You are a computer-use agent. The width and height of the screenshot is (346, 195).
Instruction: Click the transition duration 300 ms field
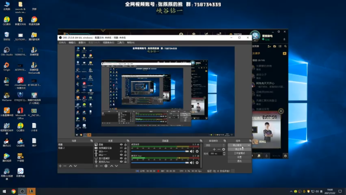point(216,153)
